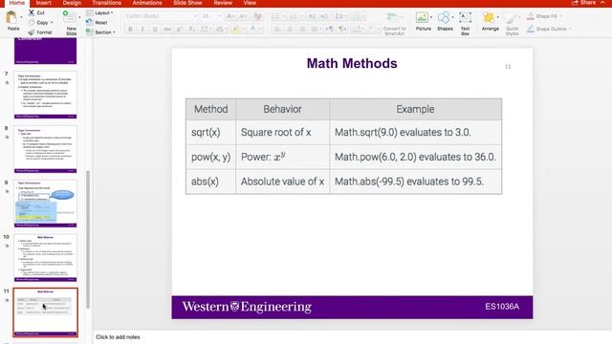Click the 'Math Methods' slide title

click(x=352, y=64)
